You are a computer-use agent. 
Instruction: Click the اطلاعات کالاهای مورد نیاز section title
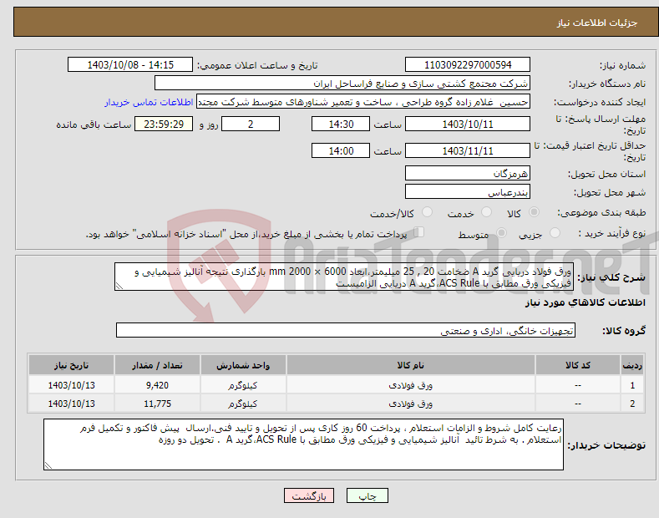[585, 302]
